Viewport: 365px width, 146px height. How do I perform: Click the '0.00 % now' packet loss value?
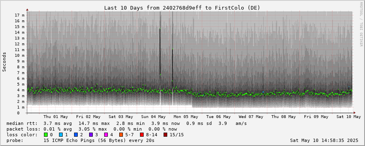[163, 129]
